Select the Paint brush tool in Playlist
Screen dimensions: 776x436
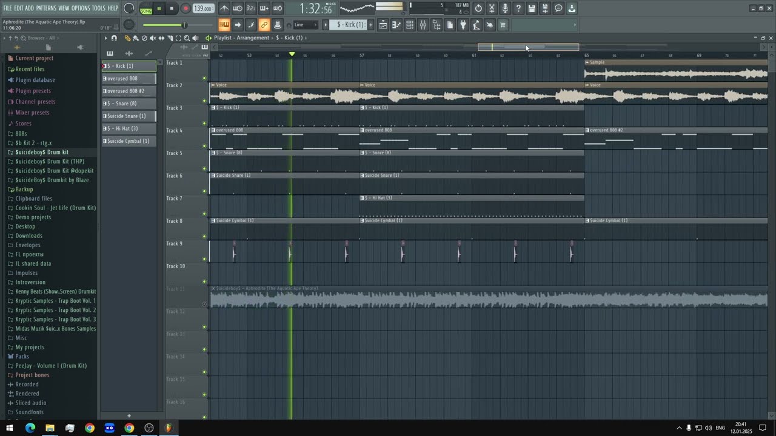136,38
